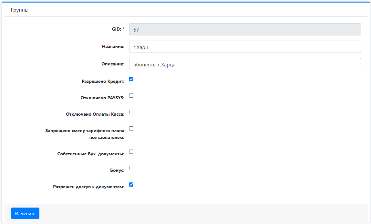
Task: Click the Бонус label text
Action: (117, 170)
